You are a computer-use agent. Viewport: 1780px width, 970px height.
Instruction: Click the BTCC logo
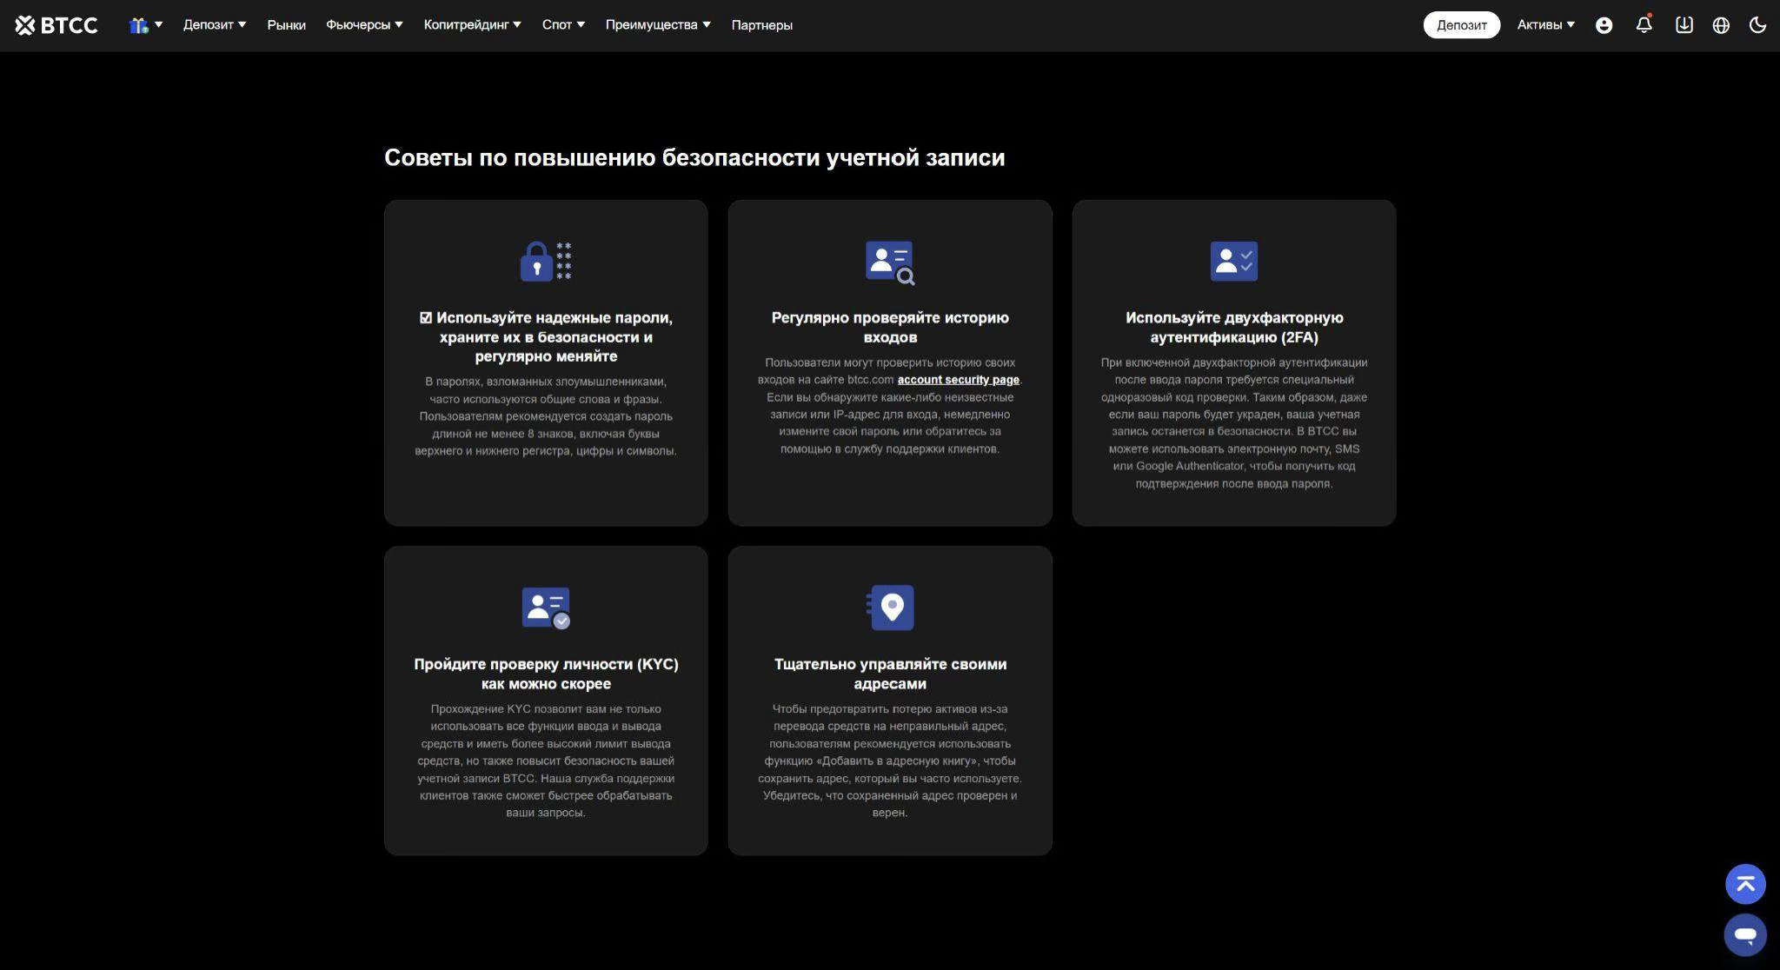pos(56,25)
